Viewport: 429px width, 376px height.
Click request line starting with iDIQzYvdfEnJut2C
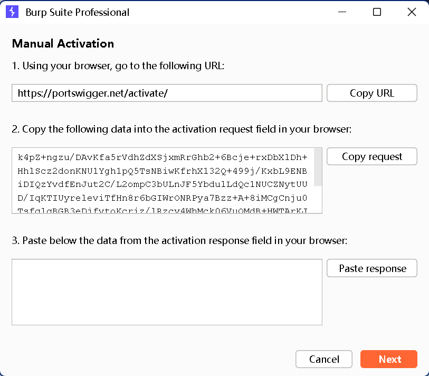(163, 184)
